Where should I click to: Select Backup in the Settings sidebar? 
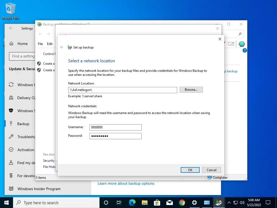19,123
